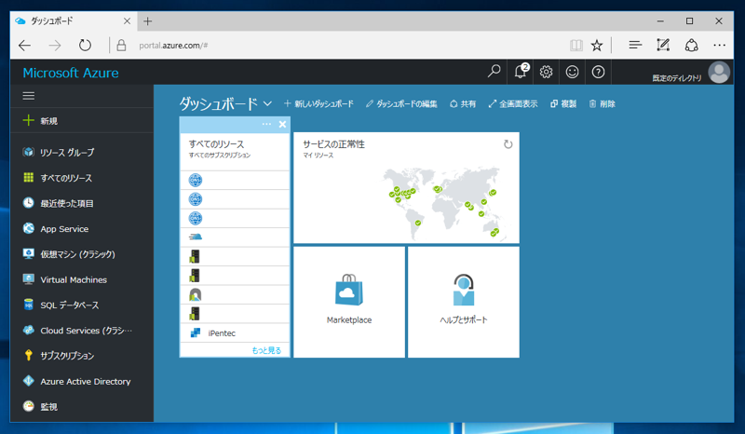The height and width of the screenshot is (434, 745).
Task: Open the portal search magnifier icon
Action: 494,72
